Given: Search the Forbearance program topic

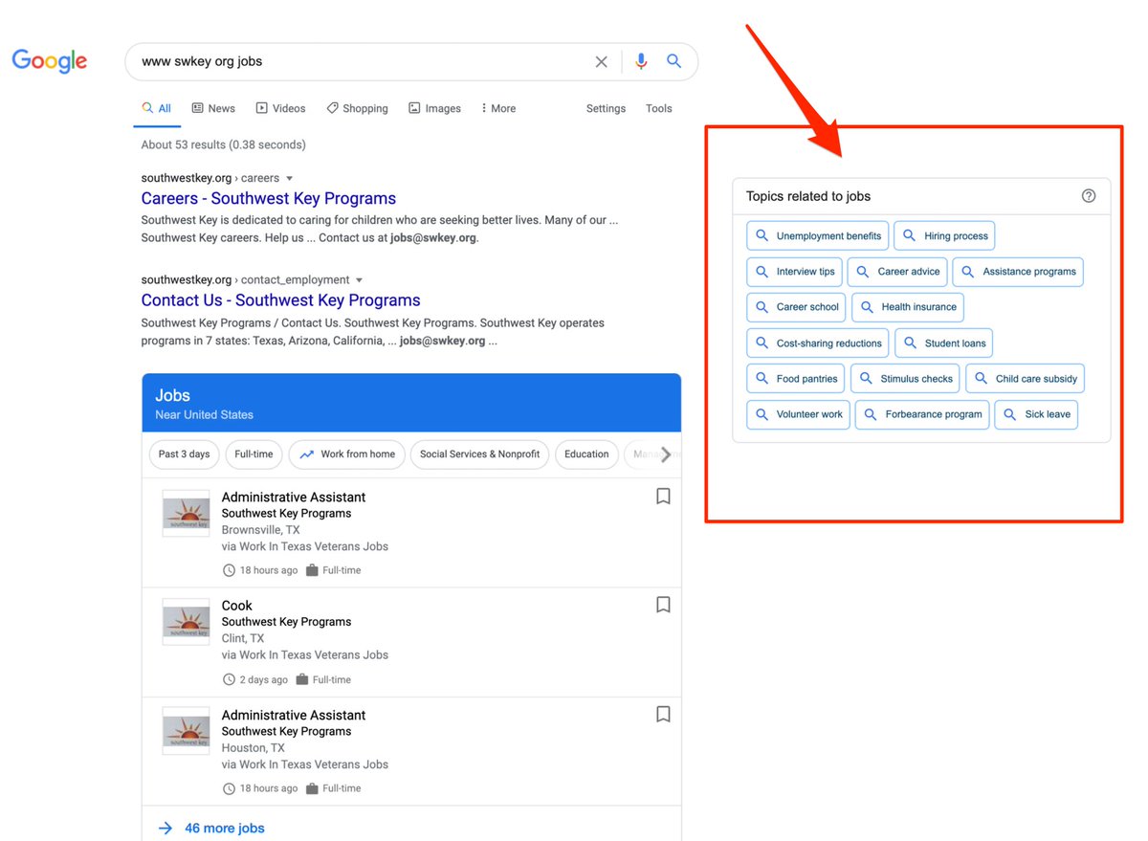Looking at the screenshot, I should coord(923,414).
